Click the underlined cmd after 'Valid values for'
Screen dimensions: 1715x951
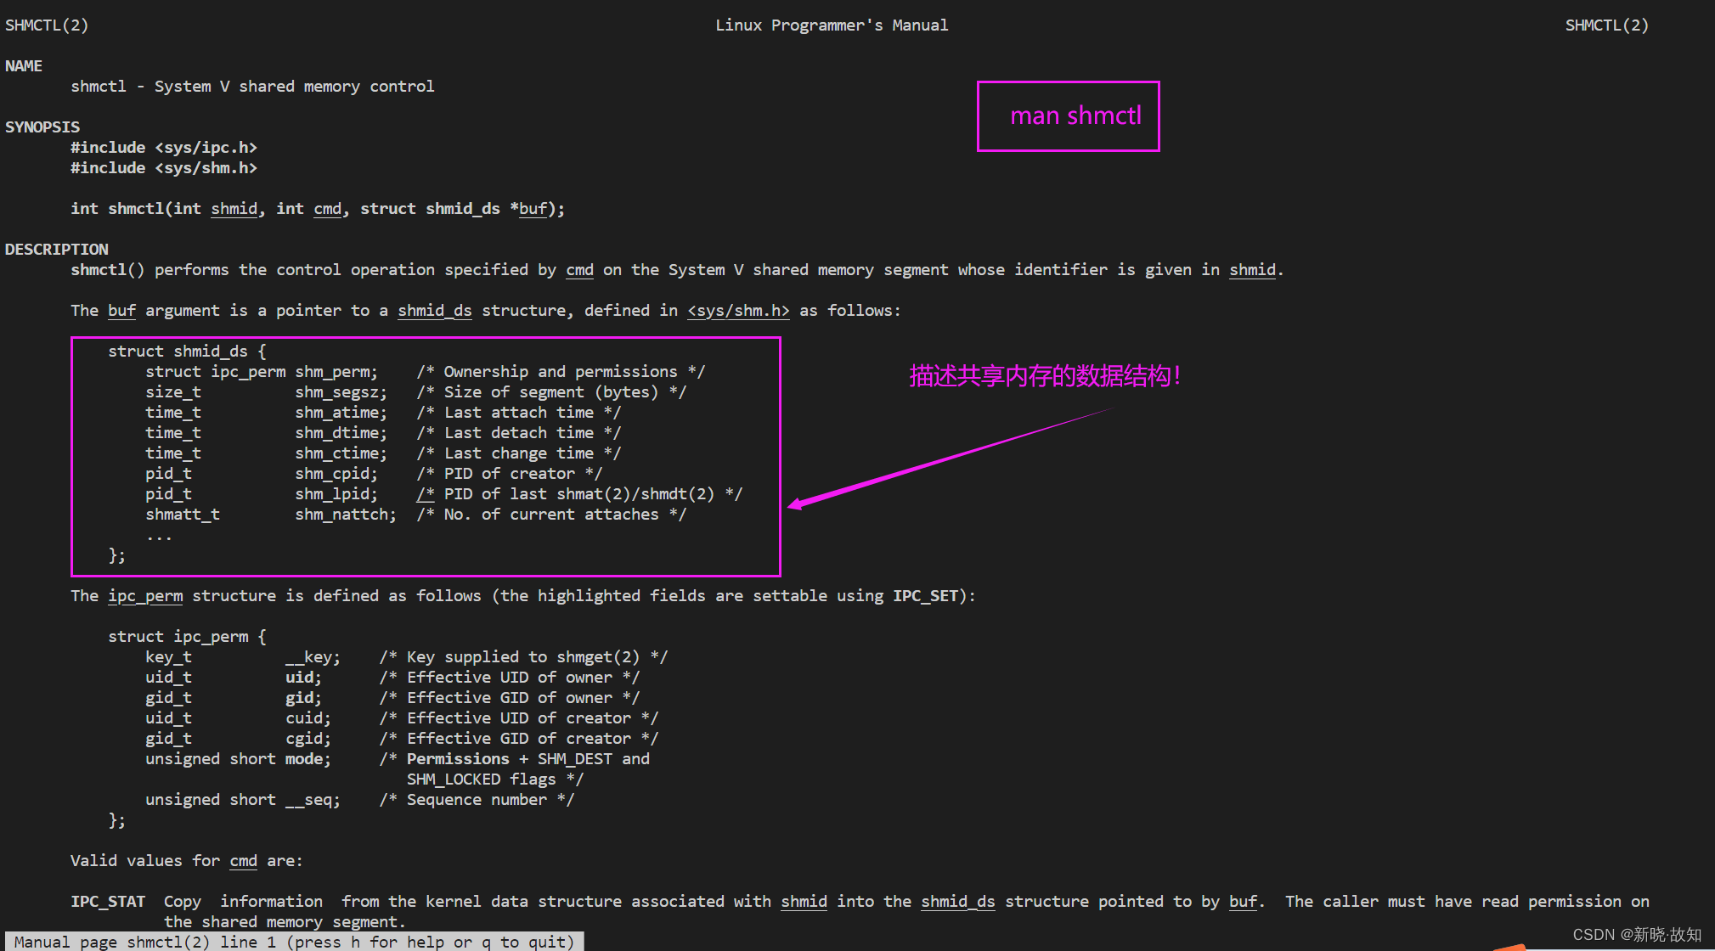[243, 861]
